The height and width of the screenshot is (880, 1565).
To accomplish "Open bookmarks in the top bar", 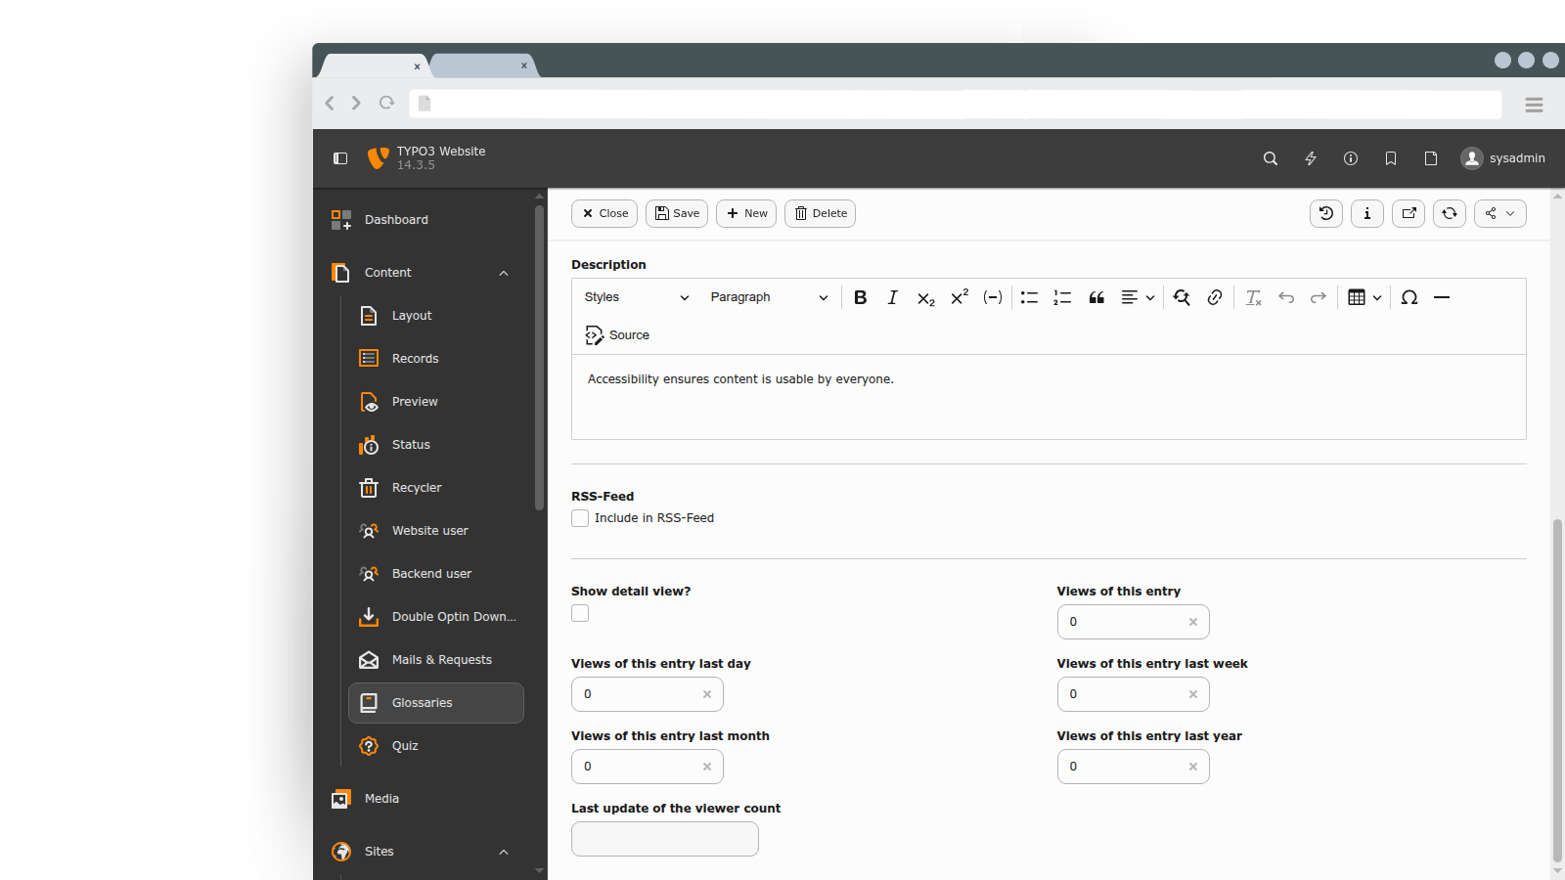I will [x=1391, y=158].
